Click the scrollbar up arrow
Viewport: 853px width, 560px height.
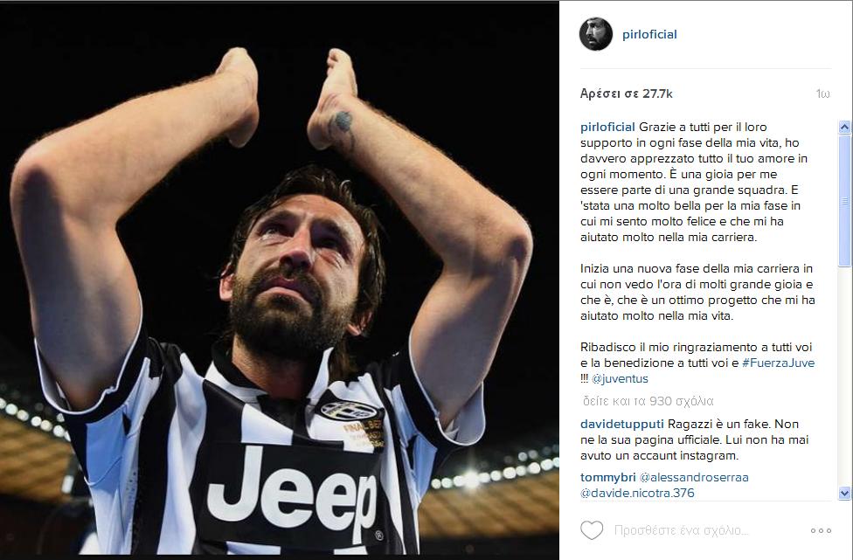tap(844, 127)
